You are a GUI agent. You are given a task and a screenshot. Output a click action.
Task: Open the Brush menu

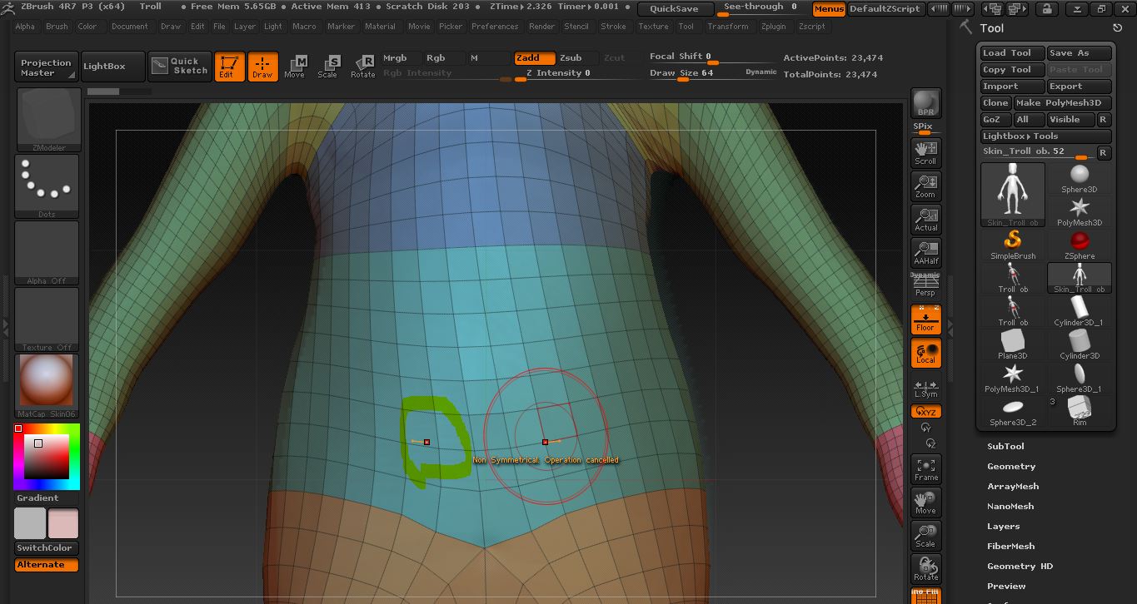[x=57, y=27]
